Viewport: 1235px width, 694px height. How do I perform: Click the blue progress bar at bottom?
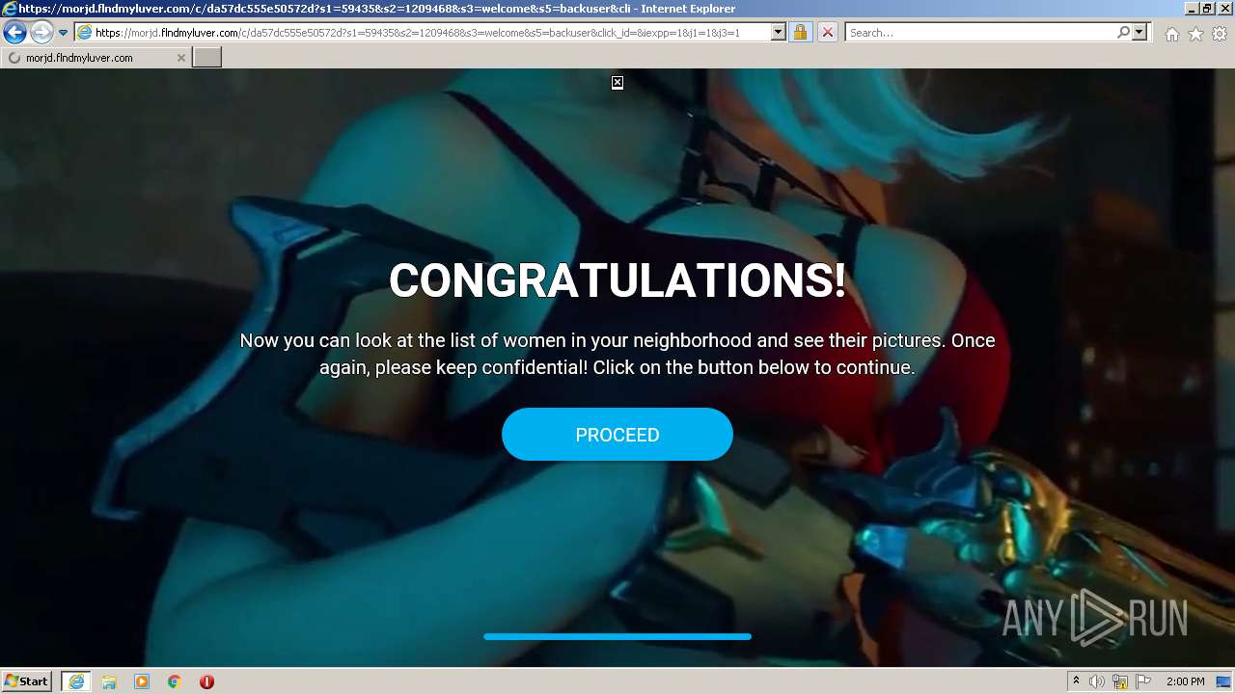(x=617, y=636)
